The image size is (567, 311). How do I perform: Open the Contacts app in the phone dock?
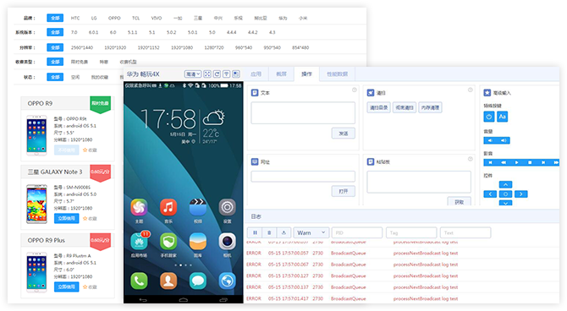click(168, 281)
